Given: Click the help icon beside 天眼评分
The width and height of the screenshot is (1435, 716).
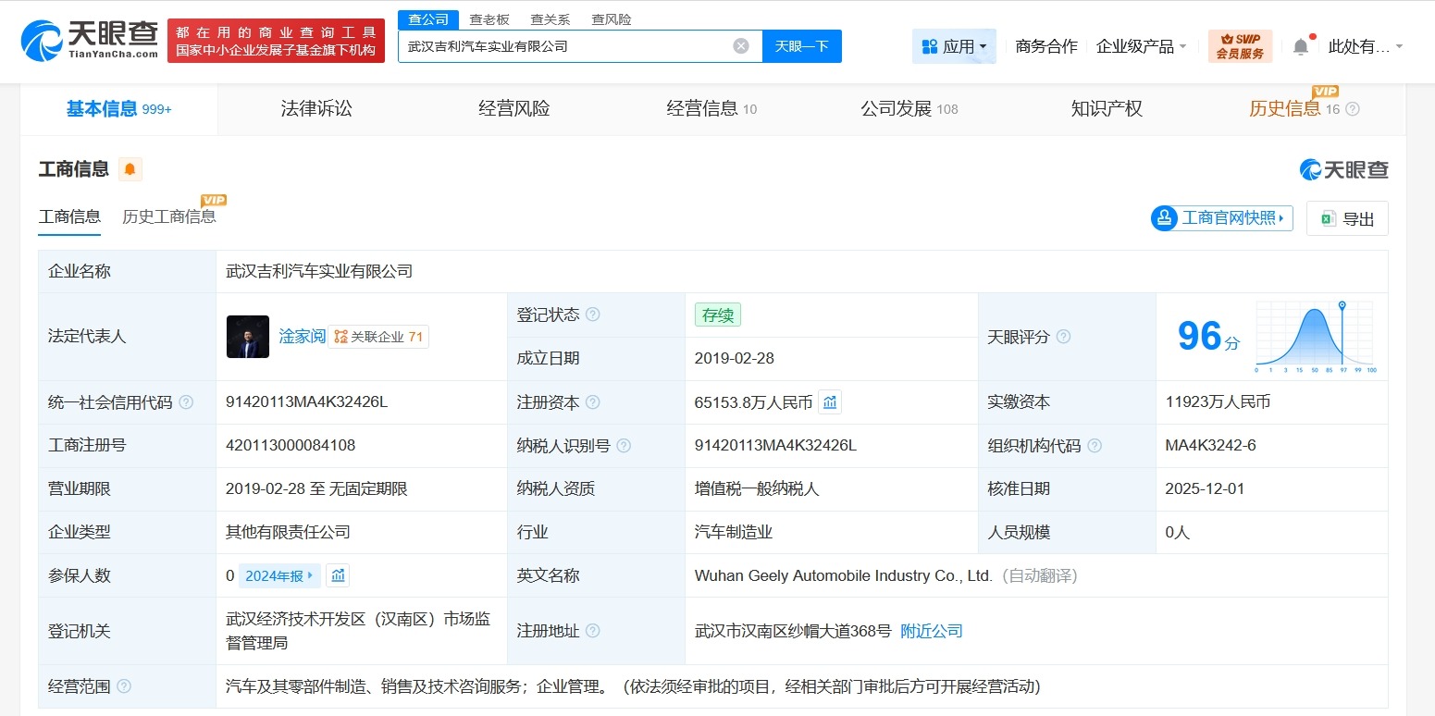Looking at the screenshot, I should 1064,338.
